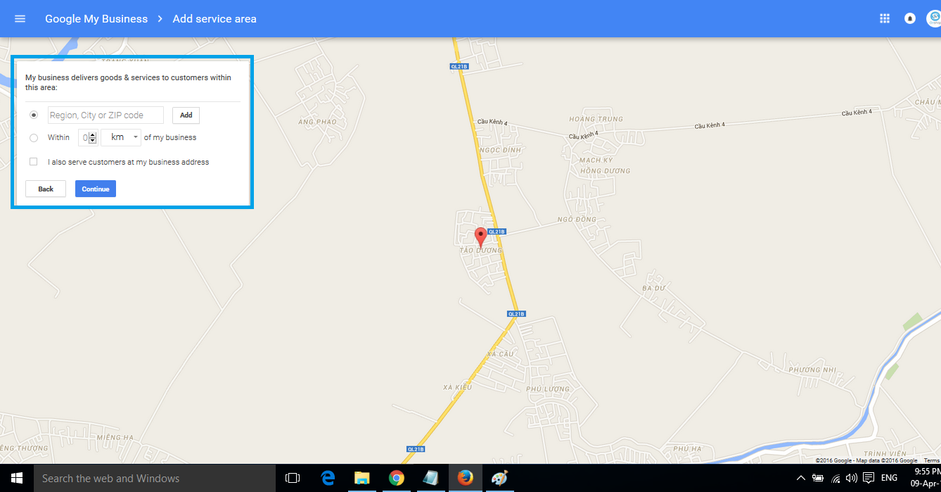Image resolution: width=941 pixels, height=492 pixels.
Task: Open Task View on the taskbar
Action: pos(293,478)
